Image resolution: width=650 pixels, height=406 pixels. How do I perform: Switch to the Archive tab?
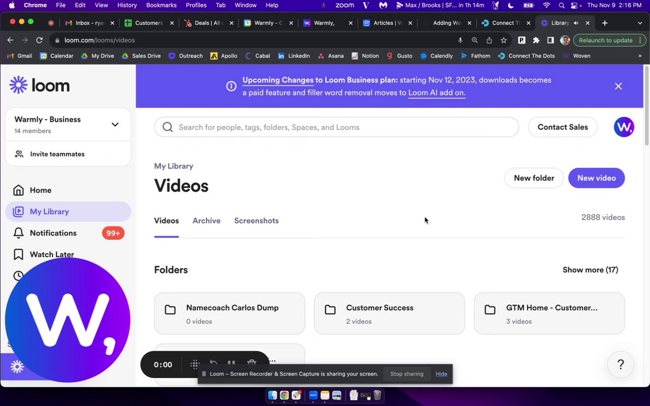(206, 221)
